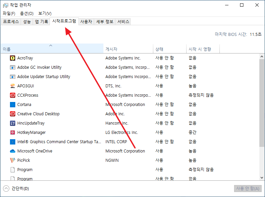Switch to the 사용자 tab

click(x=86, y=22)
